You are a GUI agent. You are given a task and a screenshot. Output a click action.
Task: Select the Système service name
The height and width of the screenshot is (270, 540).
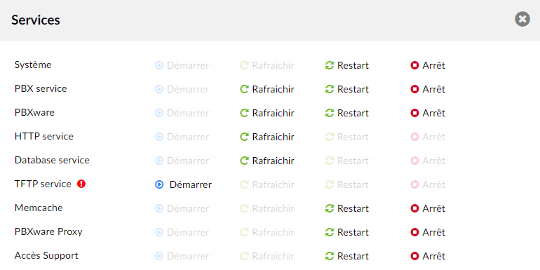[33, 65]
